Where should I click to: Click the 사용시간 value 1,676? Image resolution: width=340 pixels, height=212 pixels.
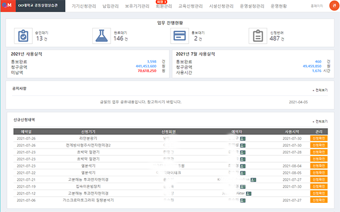(x=317, y=71)
